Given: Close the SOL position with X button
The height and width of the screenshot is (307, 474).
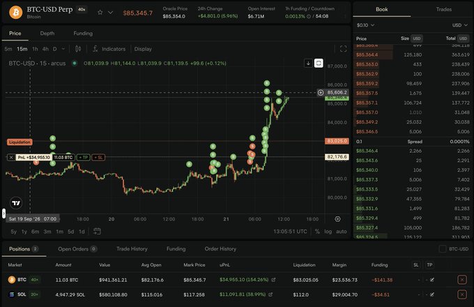Looking at the screenshot, I should coord(462,294).
